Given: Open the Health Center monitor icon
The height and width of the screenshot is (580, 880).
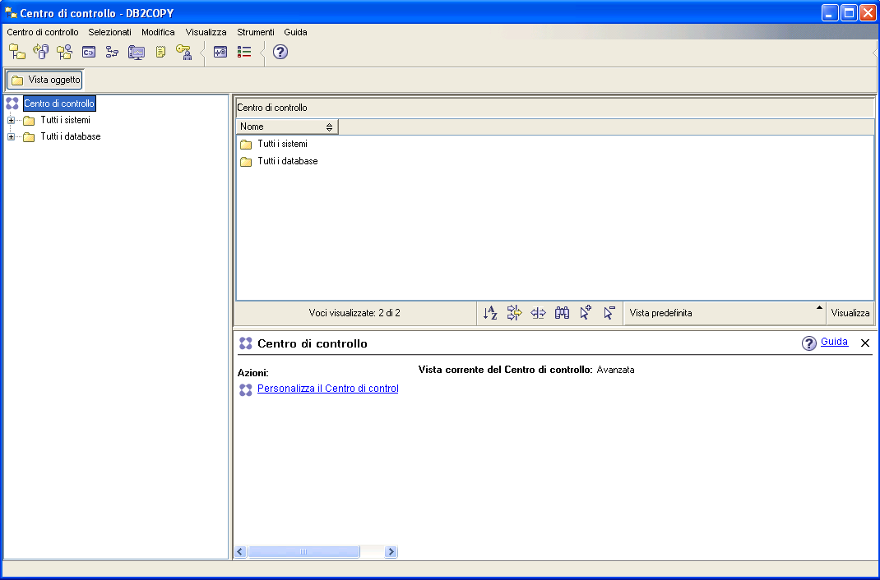Looking at the screenshot, I should coord(137,52).
